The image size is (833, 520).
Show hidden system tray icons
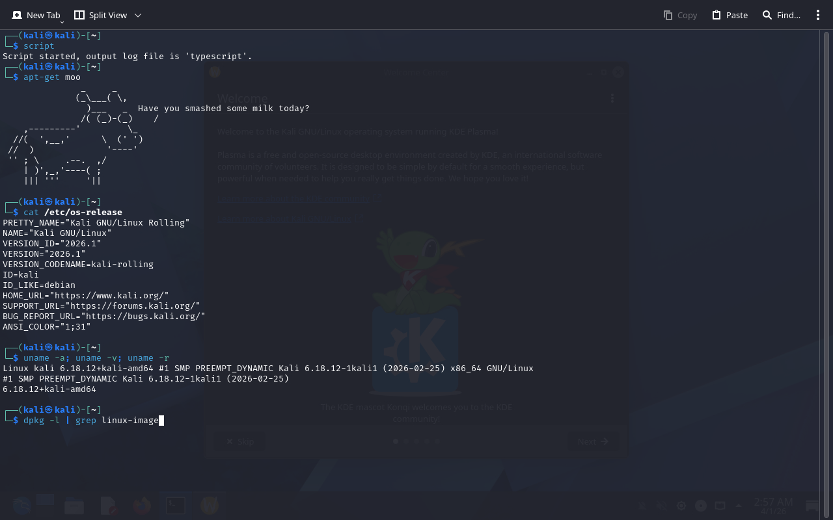[738, 506]
